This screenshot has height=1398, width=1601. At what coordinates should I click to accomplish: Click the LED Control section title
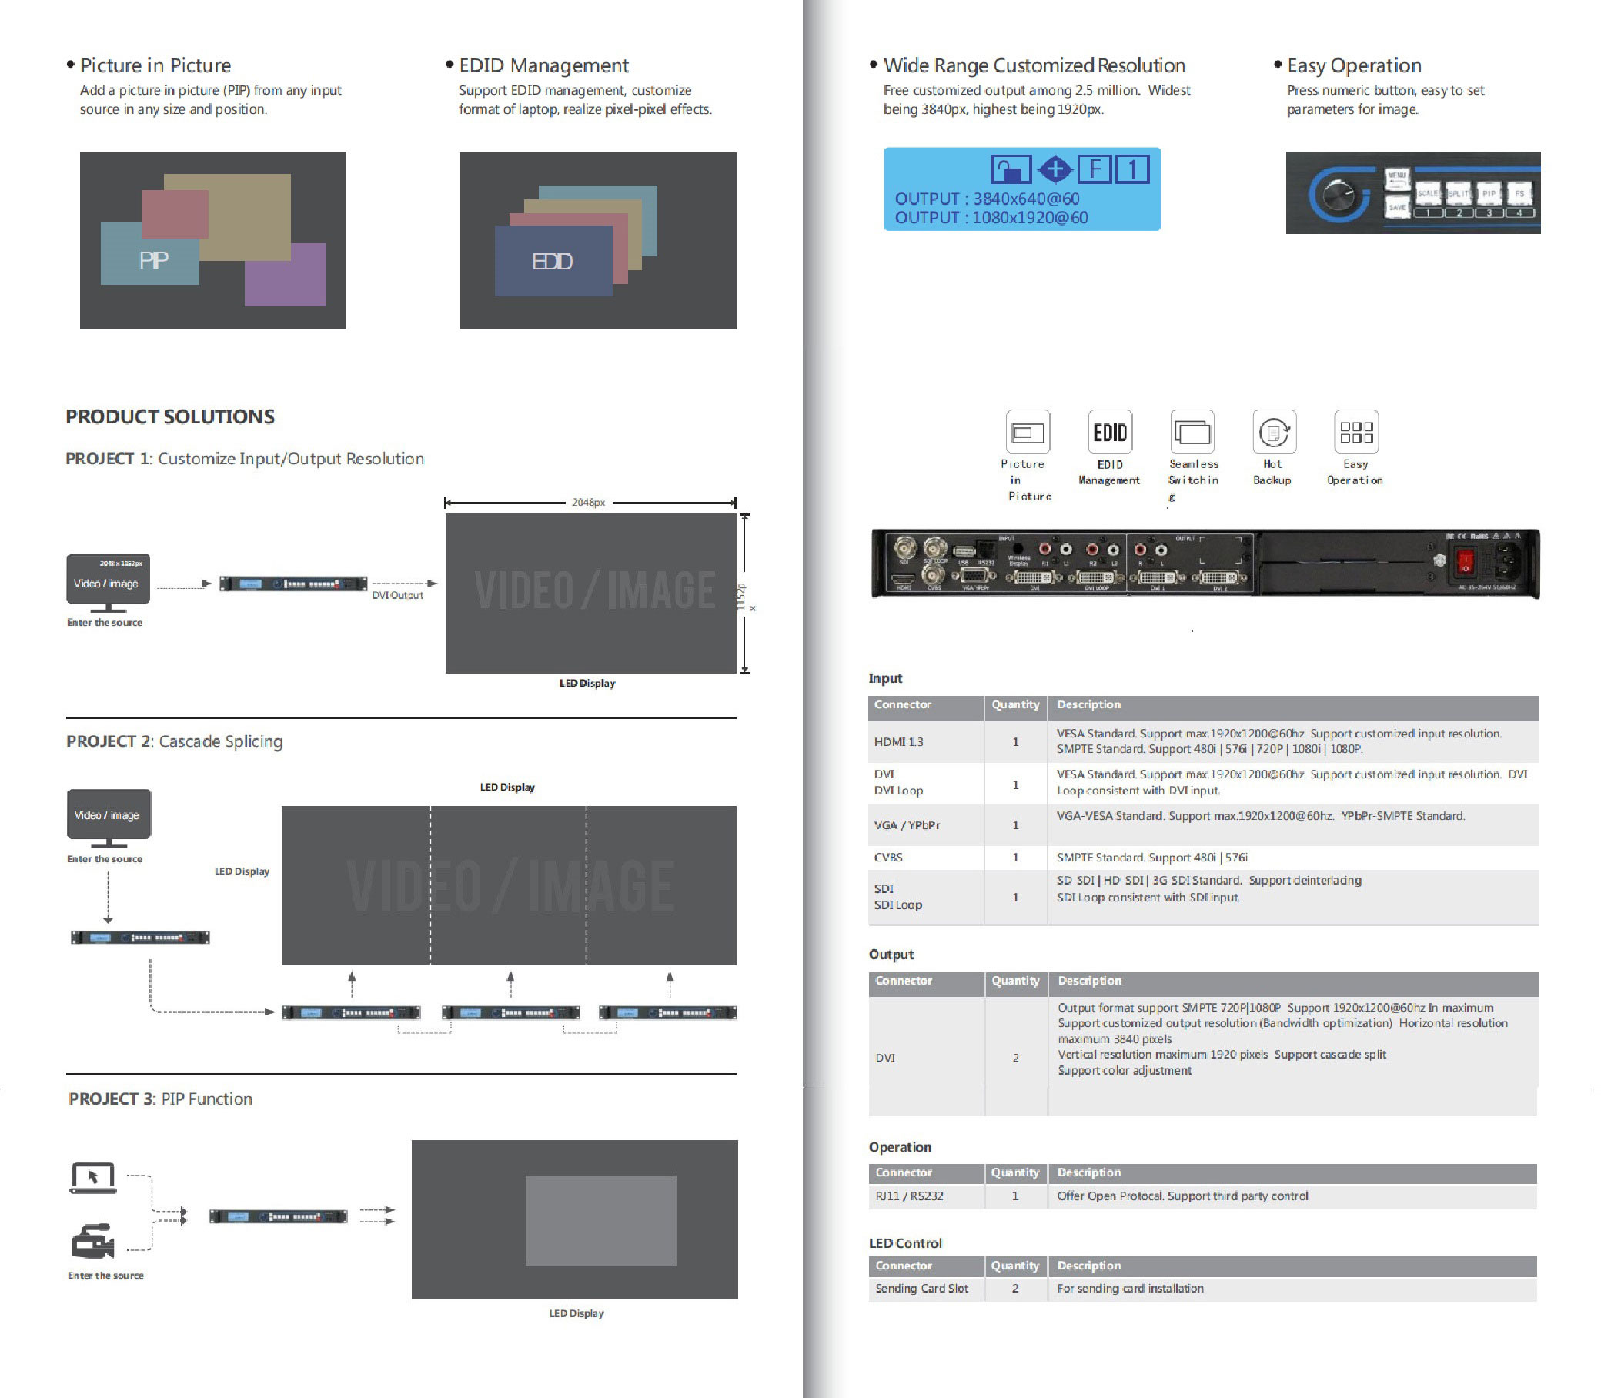905,1242
